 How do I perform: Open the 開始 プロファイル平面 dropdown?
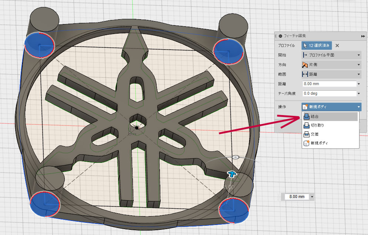coord(331,55)
